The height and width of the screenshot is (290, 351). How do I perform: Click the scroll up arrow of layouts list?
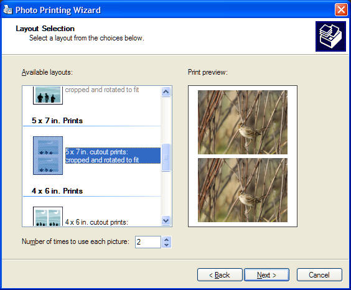166,91
